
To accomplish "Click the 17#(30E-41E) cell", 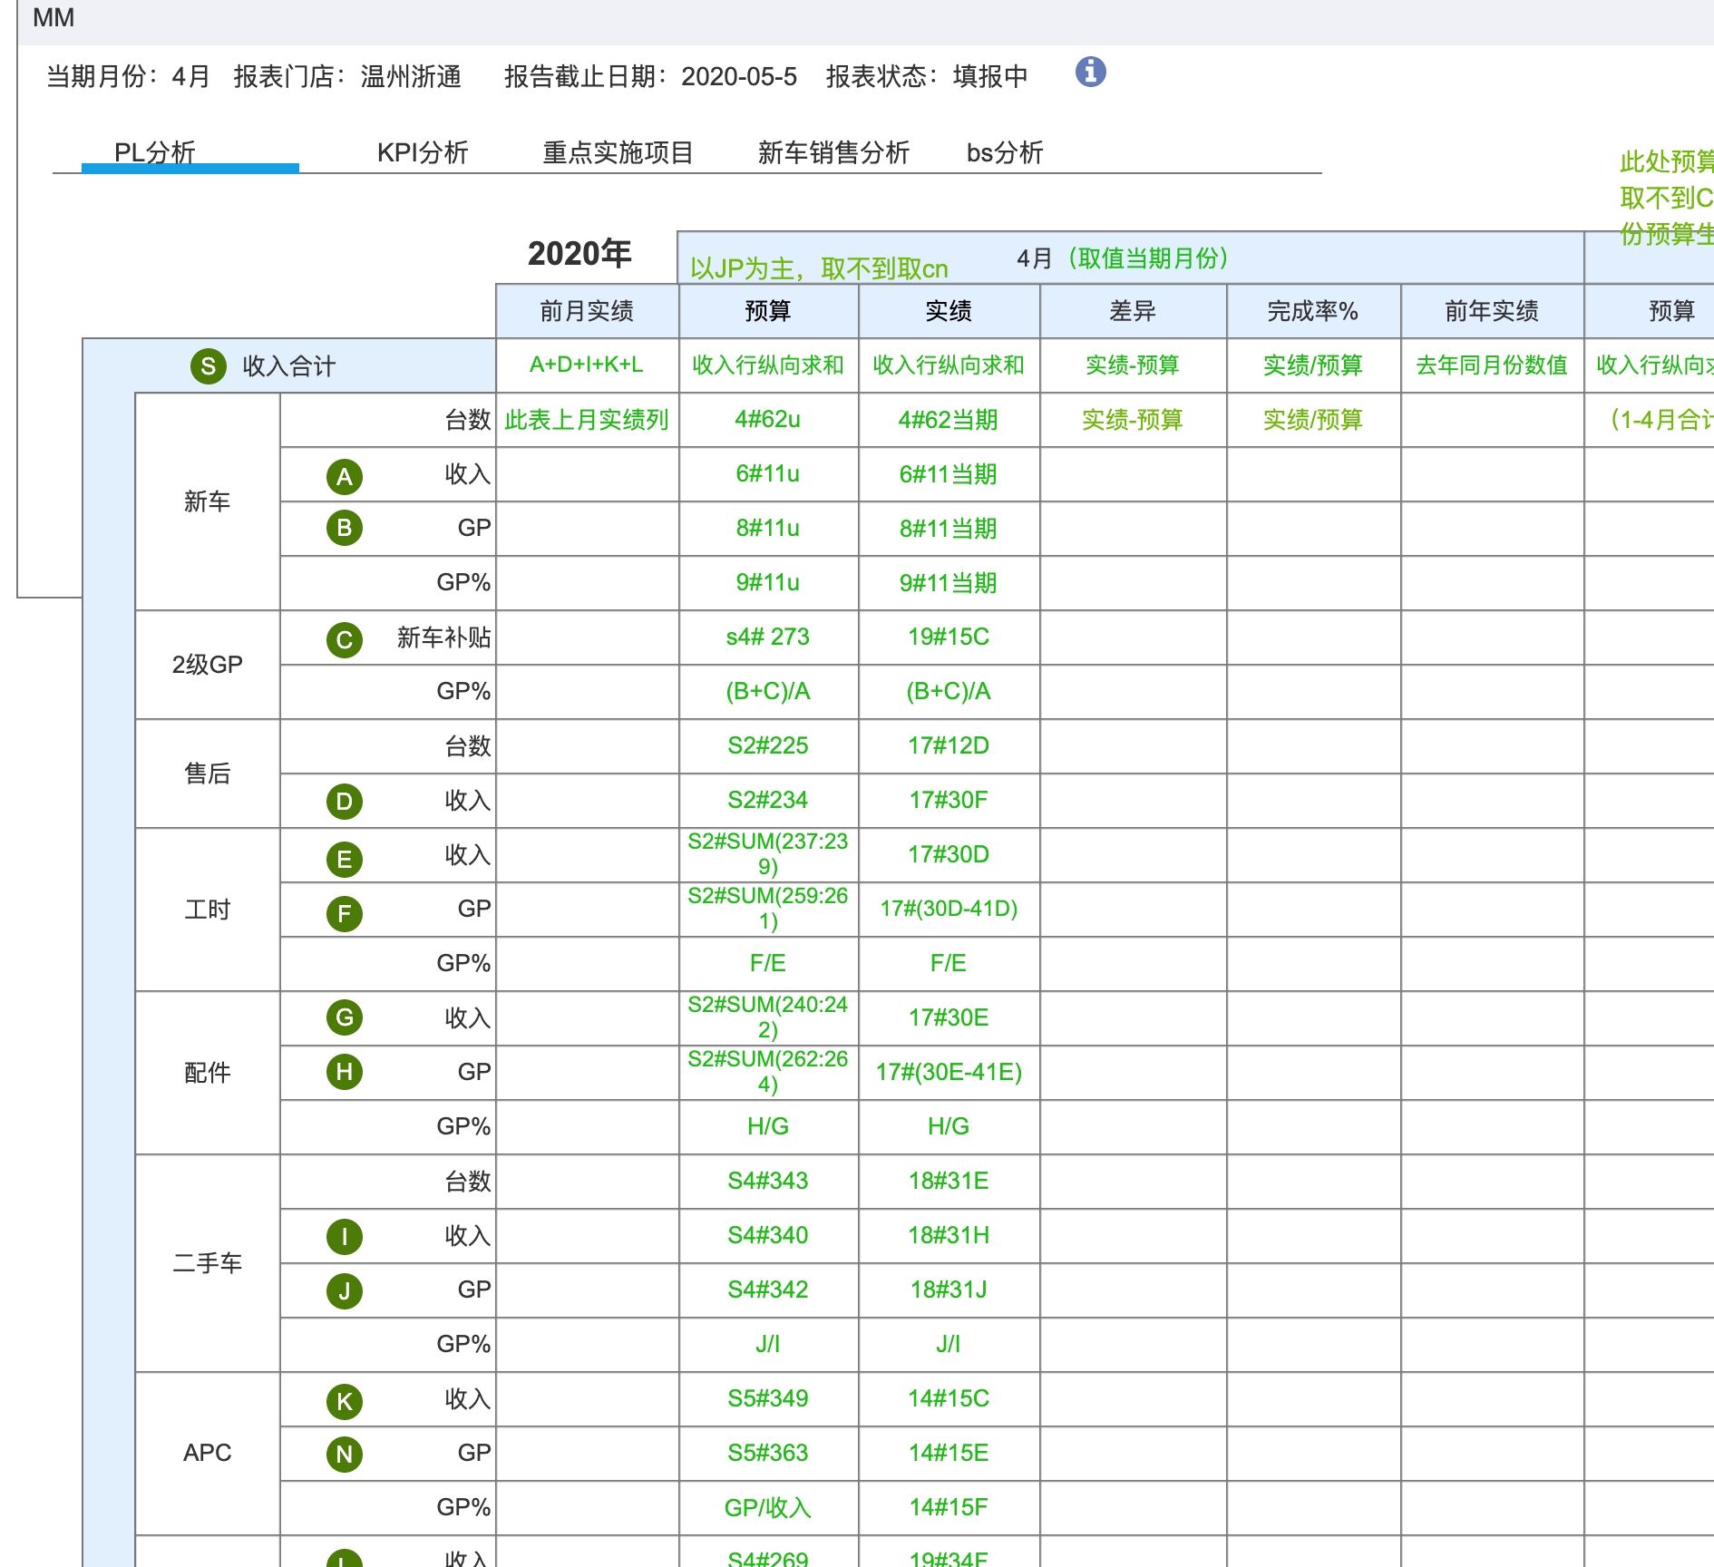I will 949,1073.
